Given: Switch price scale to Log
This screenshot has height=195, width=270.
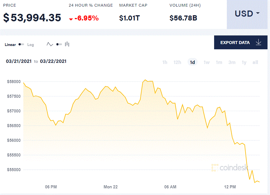Looking at the screenshot, I should (30, 45).
